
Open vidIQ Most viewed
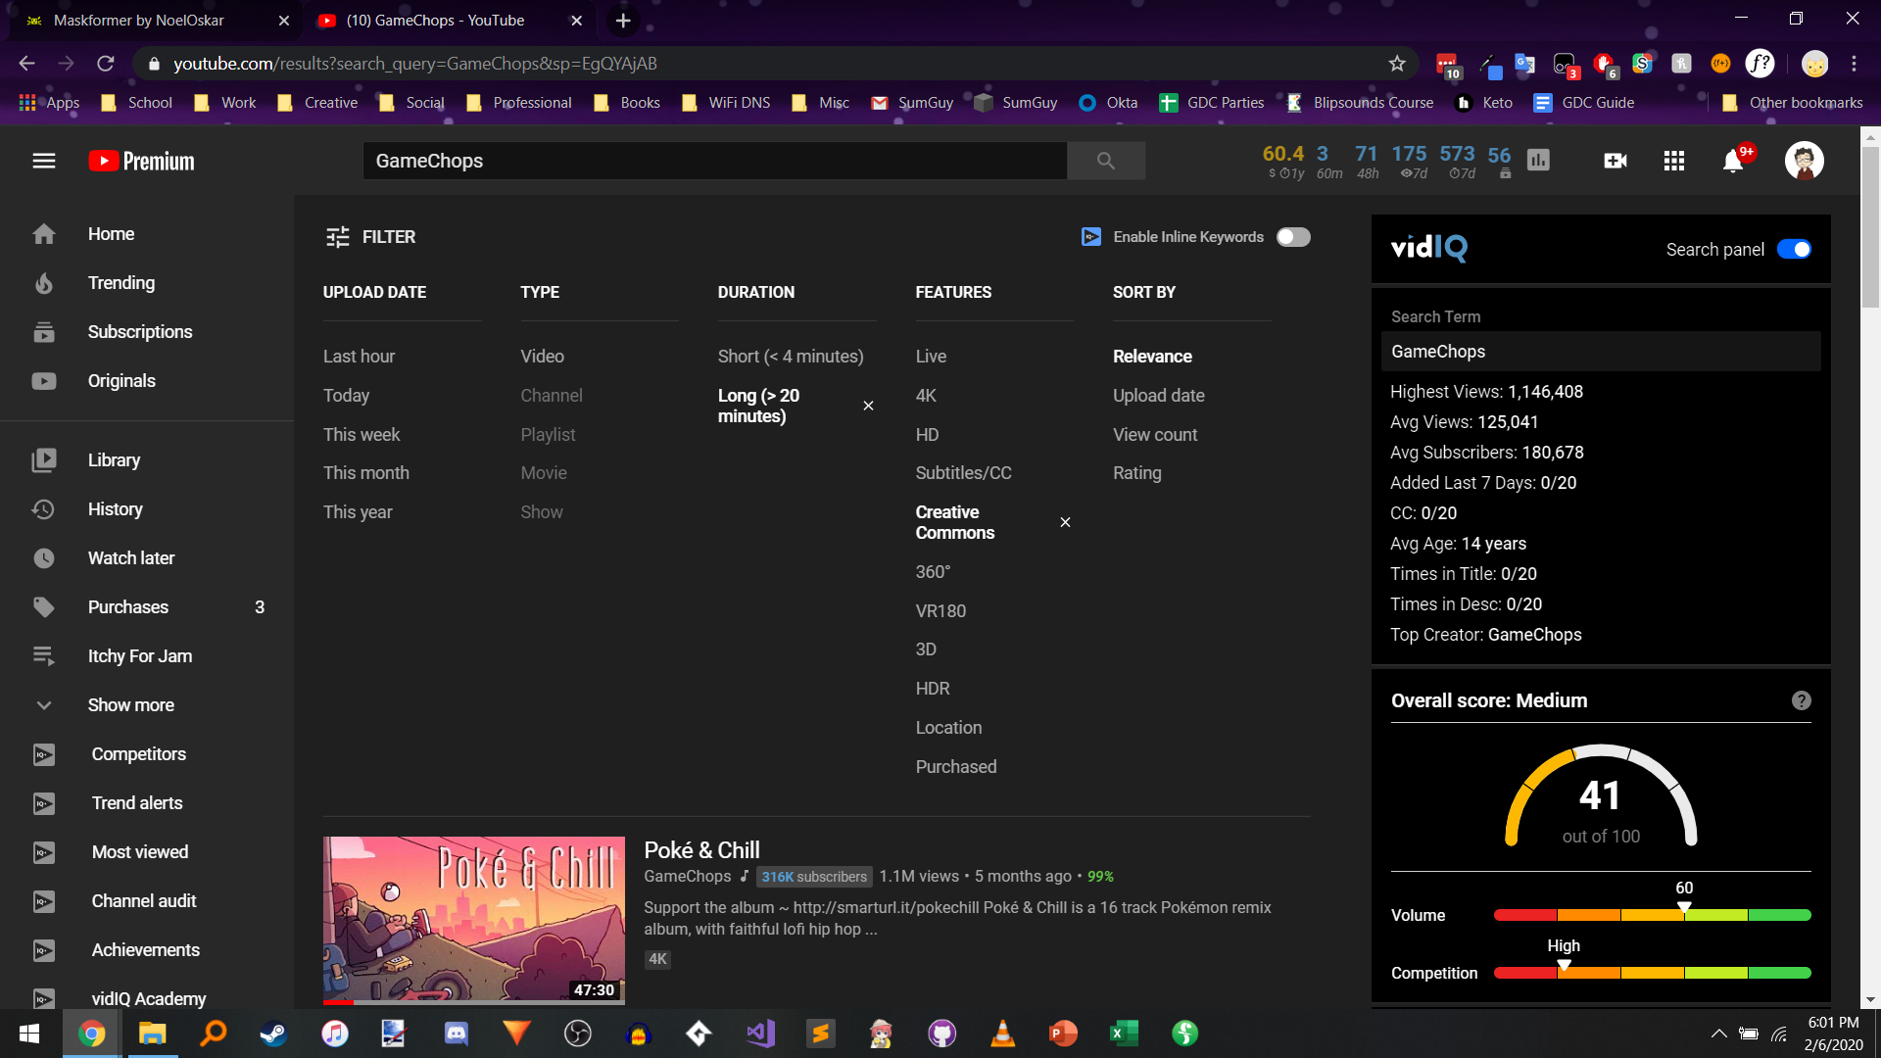[x=147, y=852]
